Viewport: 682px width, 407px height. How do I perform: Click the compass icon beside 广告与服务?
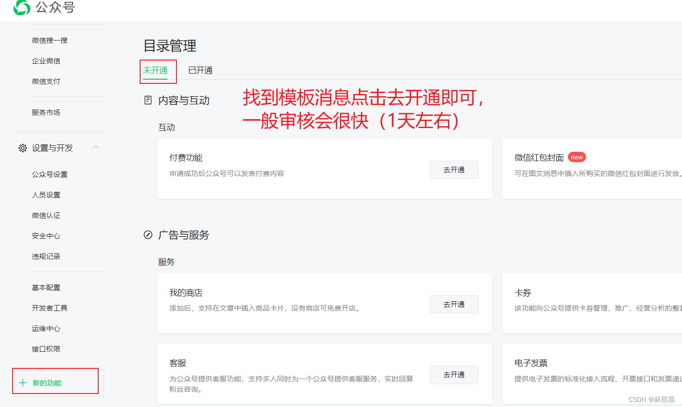click(148, 235)
